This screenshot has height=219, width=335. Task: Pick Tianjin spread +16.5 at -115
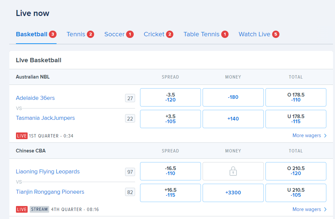click(x=170, y=193)
